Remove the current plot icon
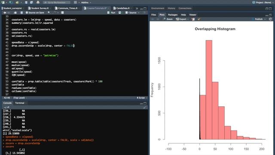The width and height of the screenshot is (275, 155). (x=193, y=19)
